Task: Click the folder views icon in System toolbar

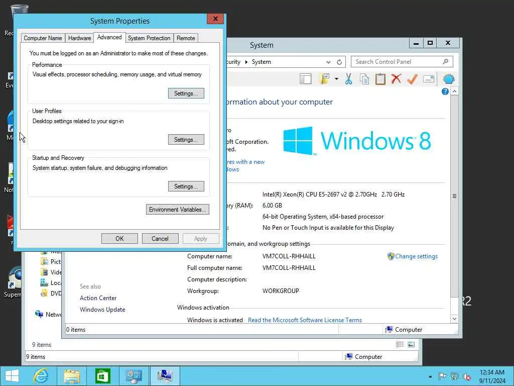Action: click(324, 79)
